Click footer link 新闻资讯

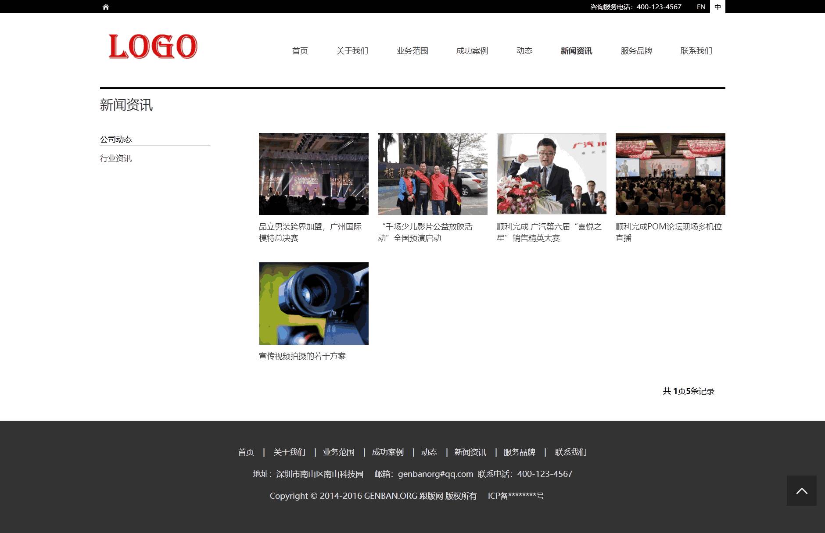(x=470, y=452)
